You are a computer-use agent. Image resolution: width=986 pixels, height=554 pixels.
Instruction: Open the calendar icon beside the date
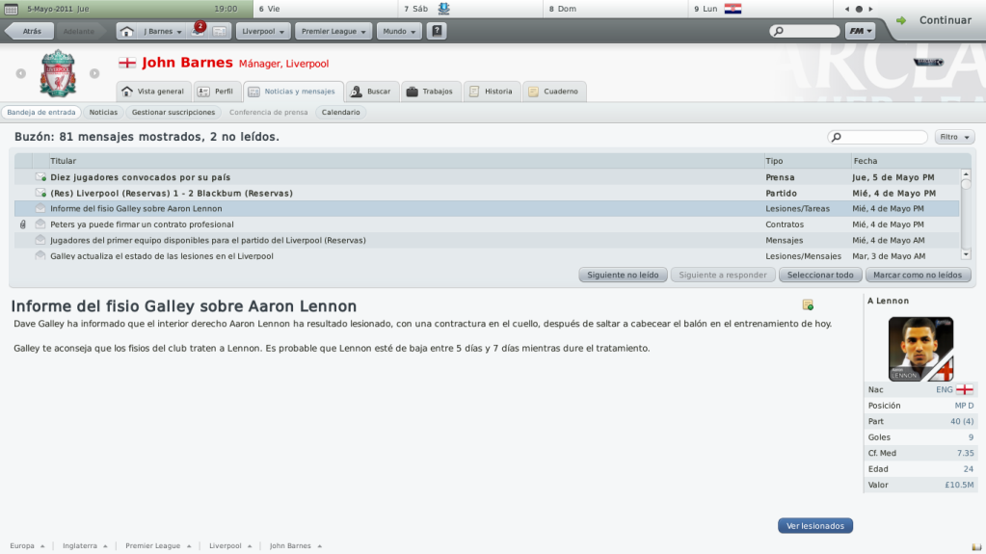[11, 9]
